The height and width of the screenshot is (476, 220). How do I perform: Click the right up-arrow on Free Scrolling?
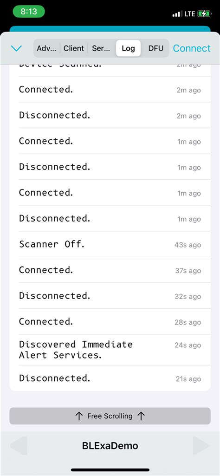pos(141,416)
